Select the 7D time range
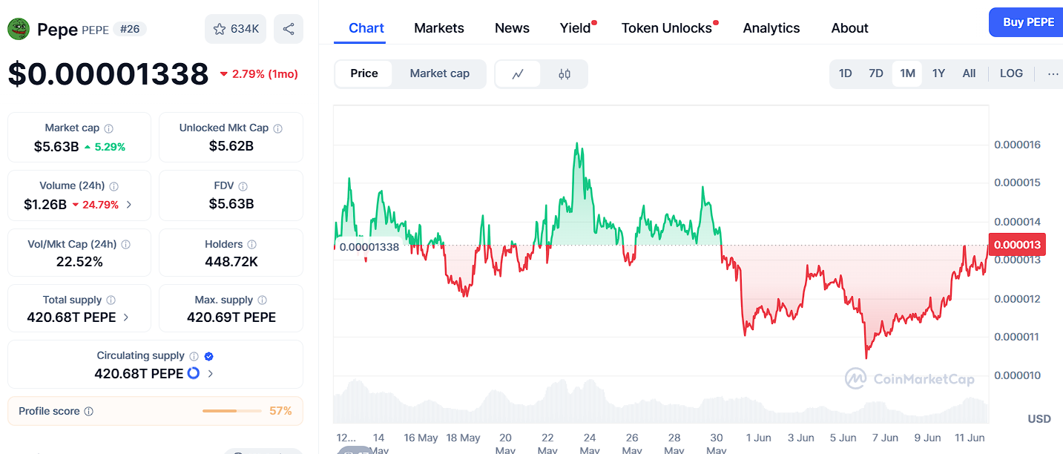 (876, 73)
